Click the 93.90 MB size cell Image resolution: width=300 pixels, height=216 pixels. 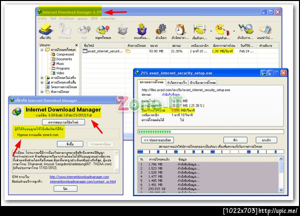pyautogui.click(x=156, y=51)
